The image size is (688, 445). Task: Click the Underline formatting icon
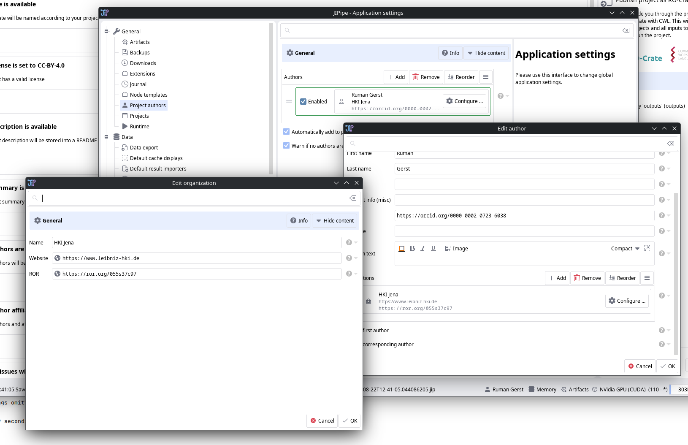coord(433,248)
